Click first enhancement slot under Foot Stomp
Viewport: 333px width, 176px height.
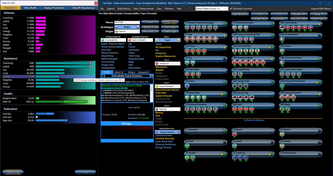pyautogui.click(x=282, y=28)
